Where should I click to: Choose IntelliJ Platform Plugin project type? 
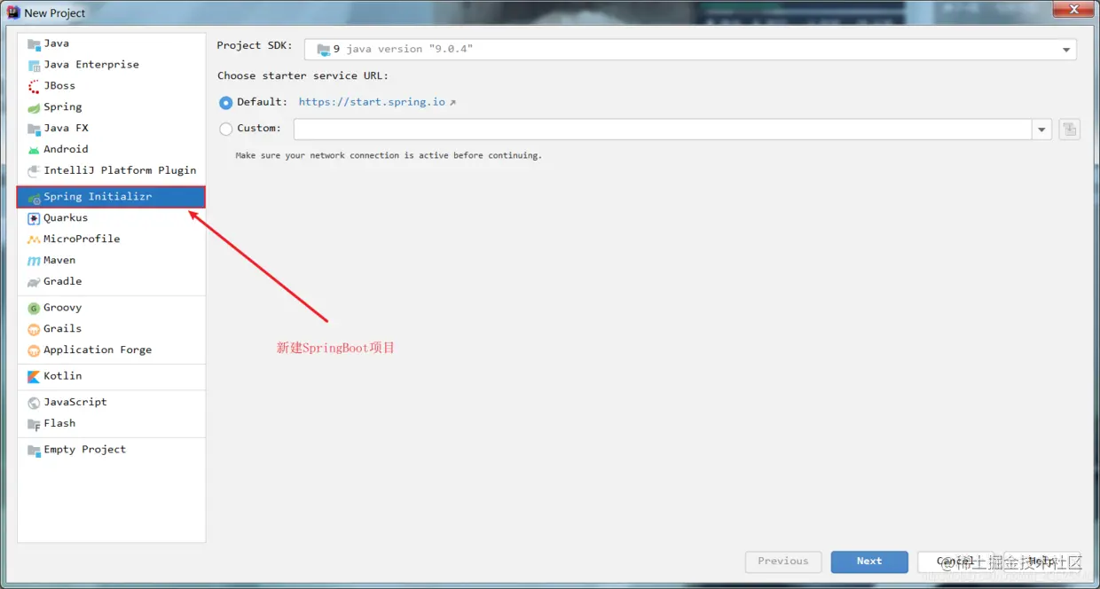[x=111, y=170]
